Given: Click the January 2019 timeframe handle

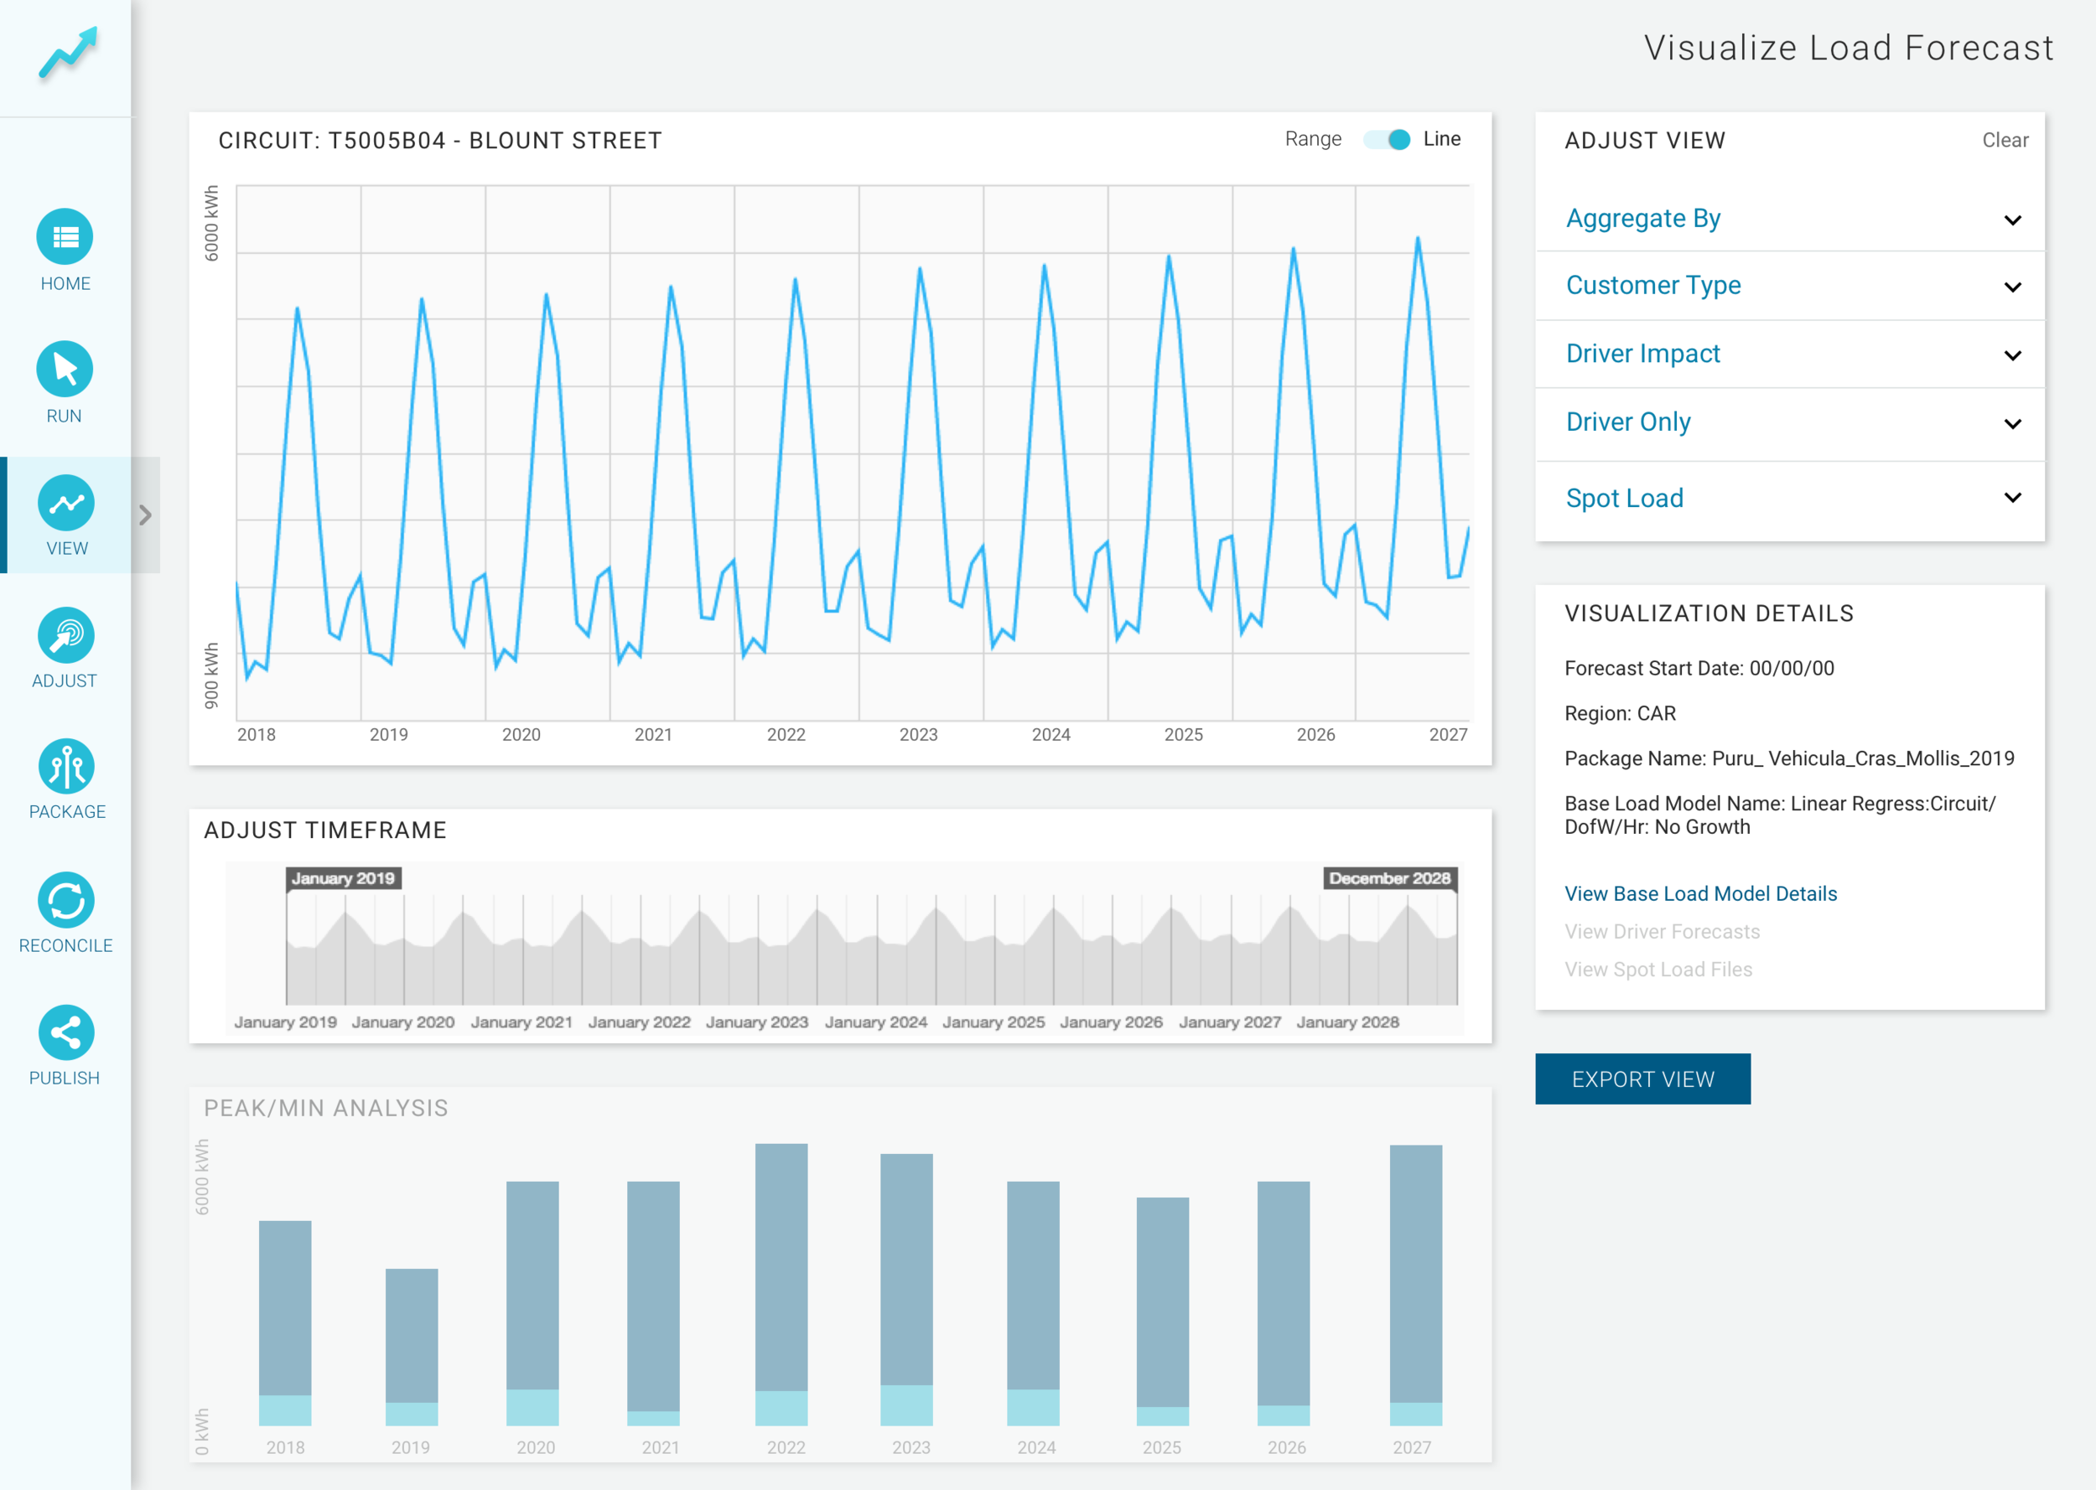Looking at the screenshot, I should (343, 878).
